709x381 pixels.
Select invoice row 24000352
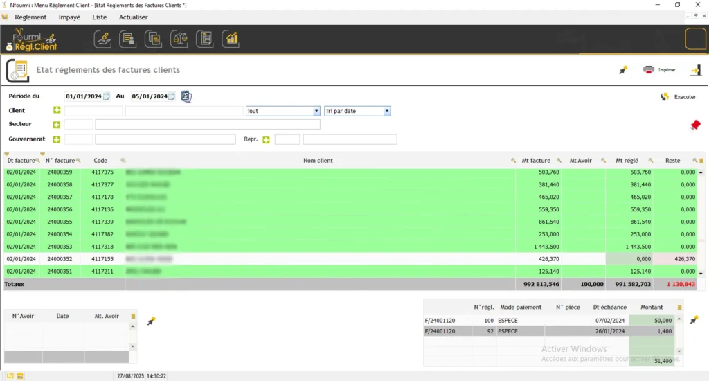(x=350, y=259)
